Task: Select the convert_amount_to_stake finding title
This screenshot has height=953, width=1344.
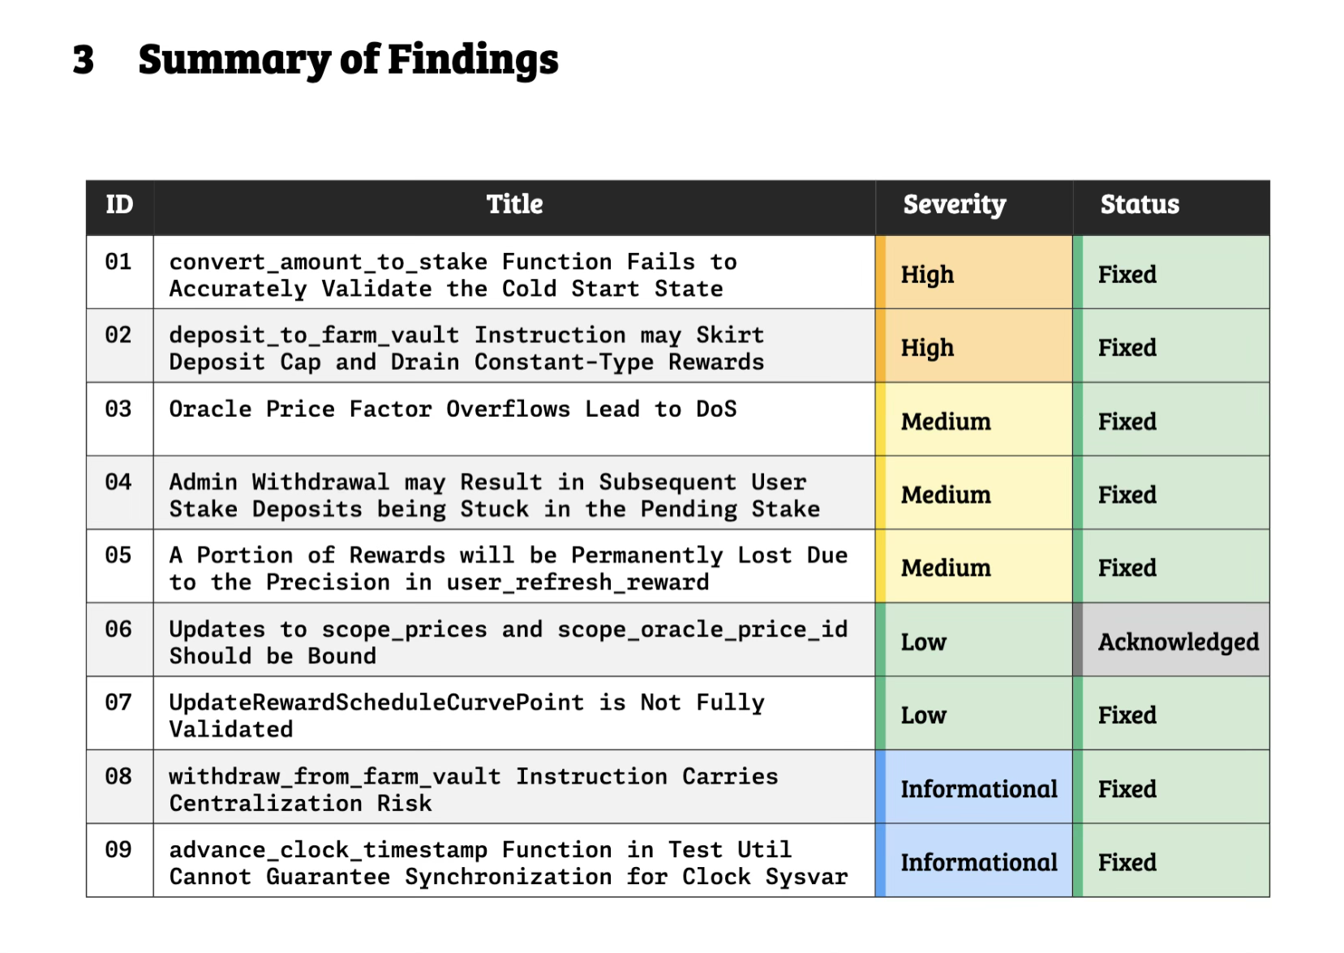Action: point(453,275)
